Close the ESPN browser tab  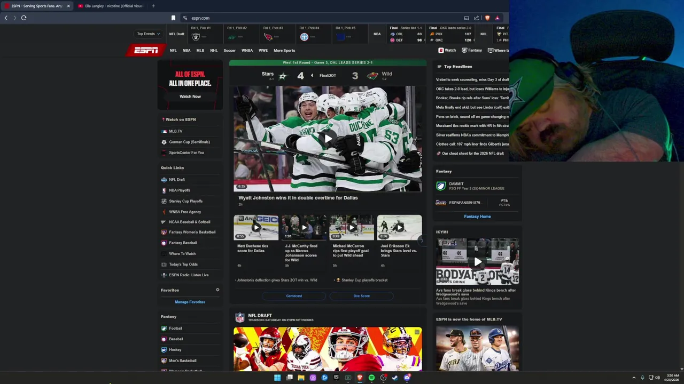pos(68,6)
